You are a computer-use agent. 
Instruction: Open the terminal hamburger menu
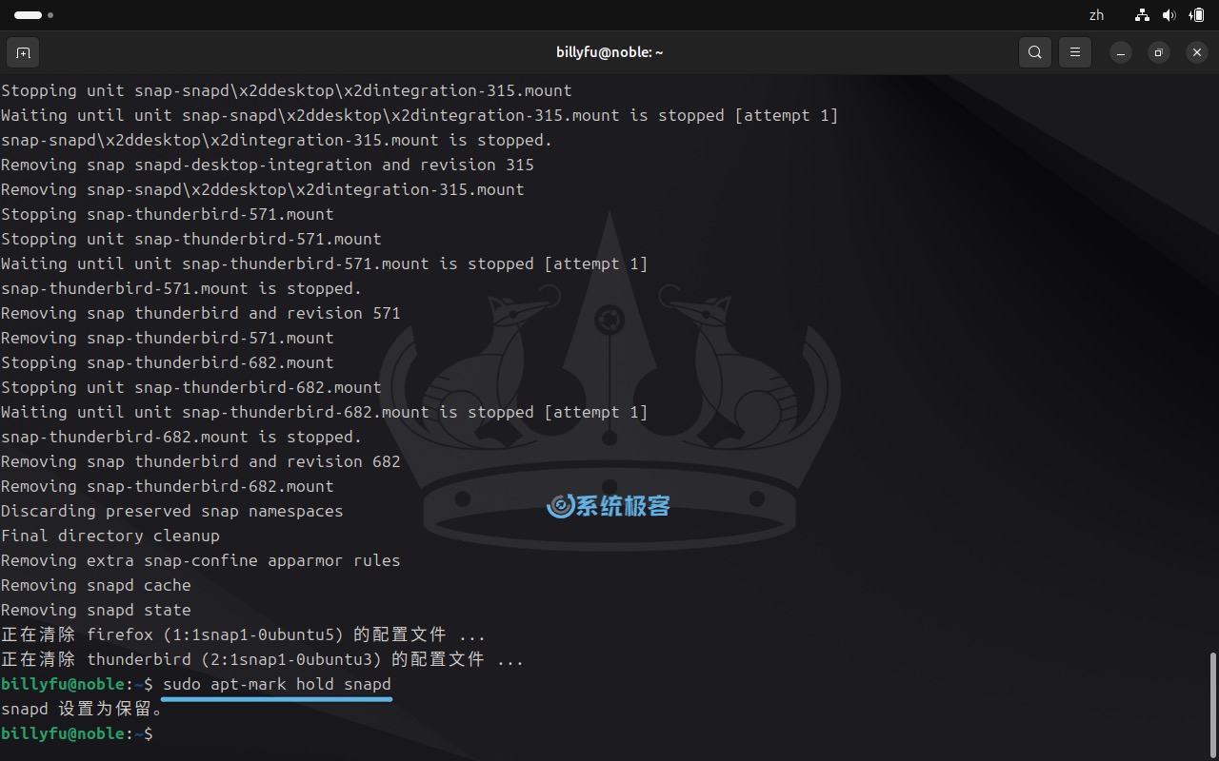1075,52
